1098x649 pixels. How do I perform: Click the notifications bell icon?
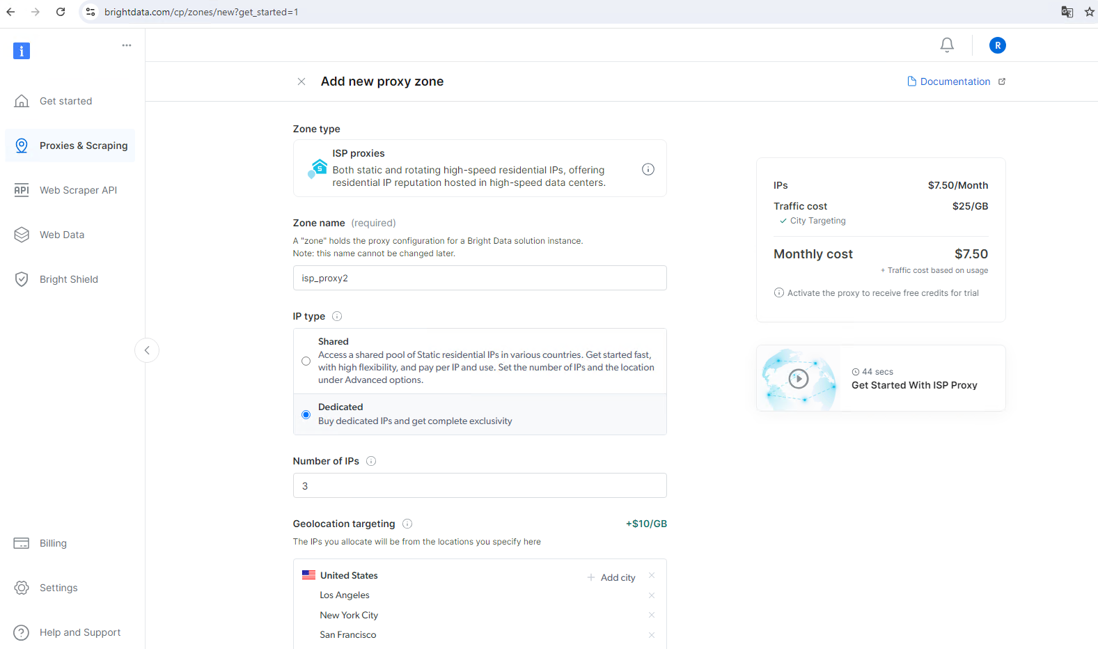click(947, 45)
